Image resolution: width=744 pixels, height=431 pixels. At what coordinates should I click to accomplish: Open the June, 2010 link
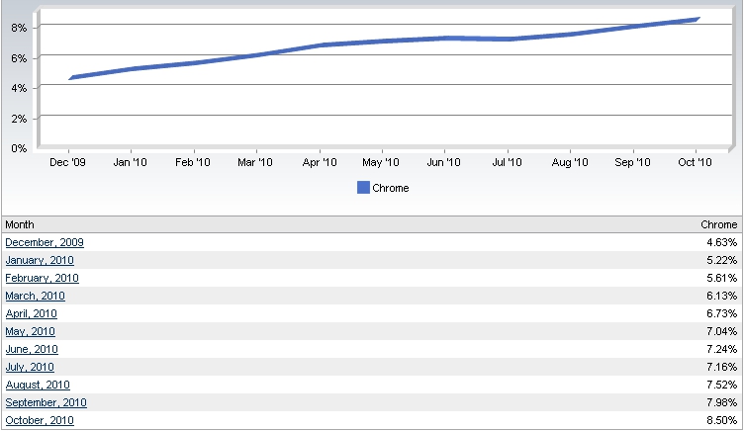(32, 349)
